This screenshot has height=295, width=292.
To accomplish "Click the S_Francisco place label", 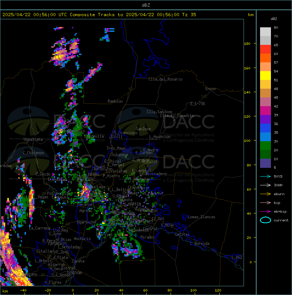I will pyautogui.click(x=126, y=133).
